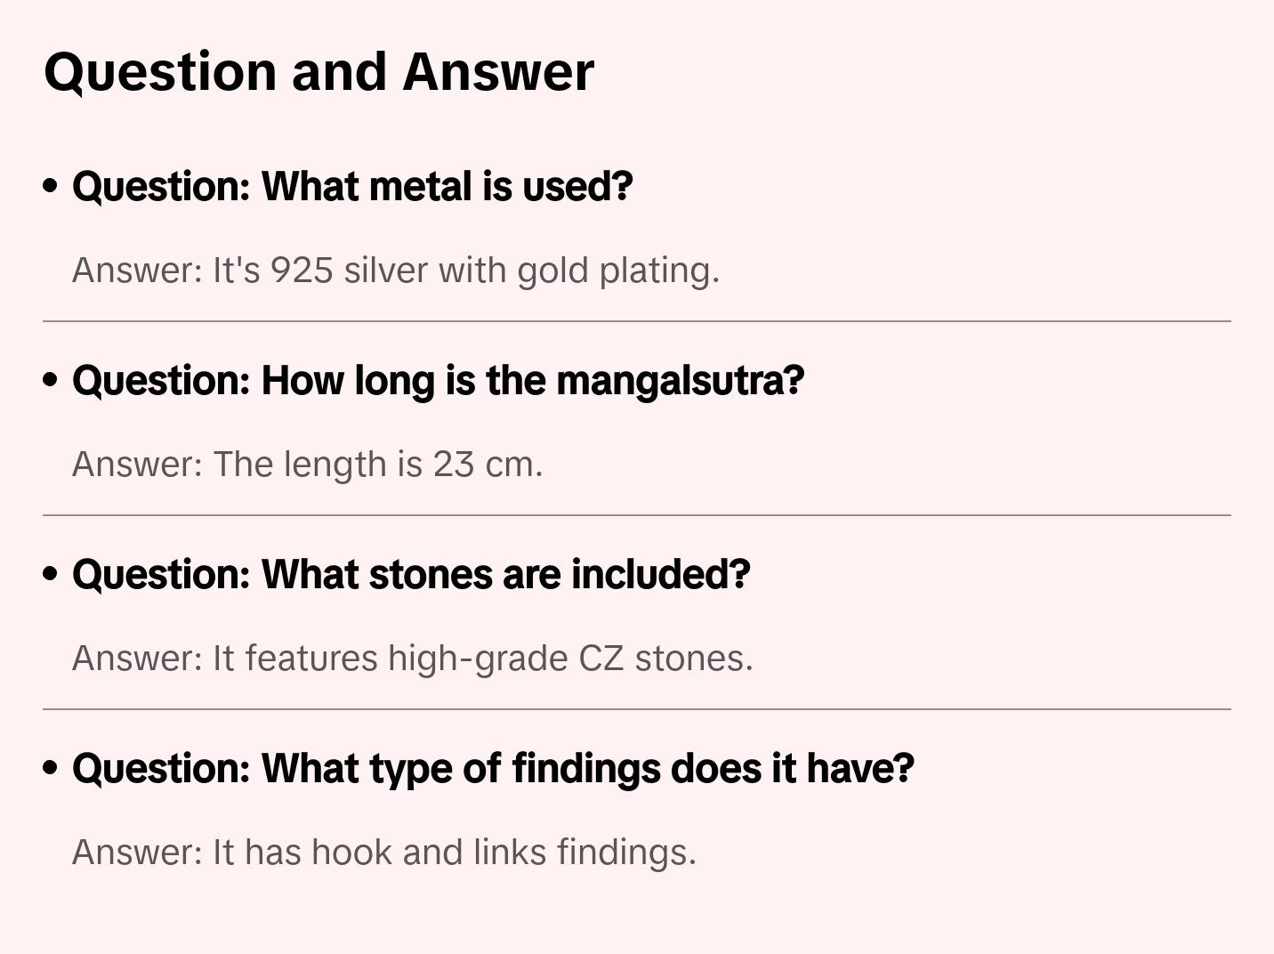Image resolution: width=1274 pixels, height=954 pixels.
Task: Expand the "How long is the mangalsutra?" question
Action: point(438,381)
